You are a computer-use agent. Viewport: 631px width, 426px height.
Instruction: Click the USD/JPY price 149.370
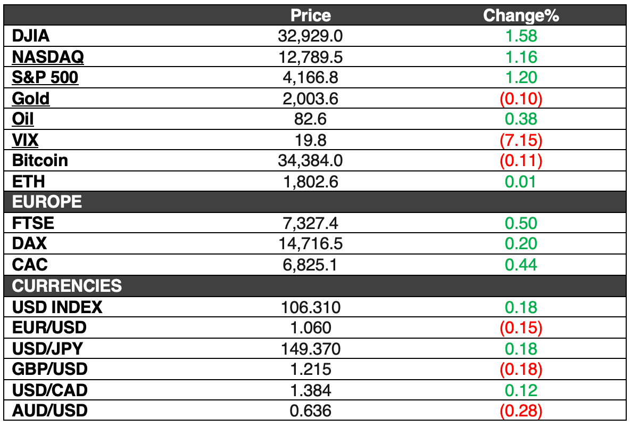tap(311, 349)
